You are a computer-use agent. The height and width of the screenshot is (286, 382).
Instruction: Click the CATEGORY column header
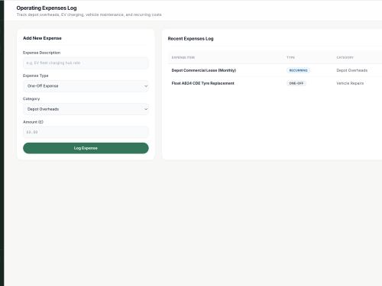pyautogui.click(x=345, y=57)
